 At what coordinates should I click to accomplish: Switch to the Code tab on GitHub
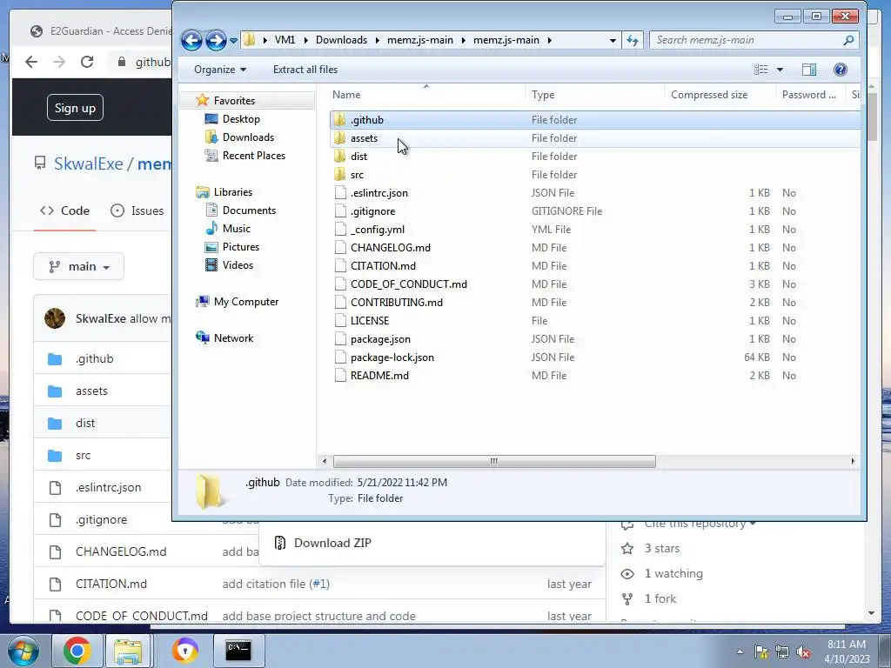(x=64, y=210)
